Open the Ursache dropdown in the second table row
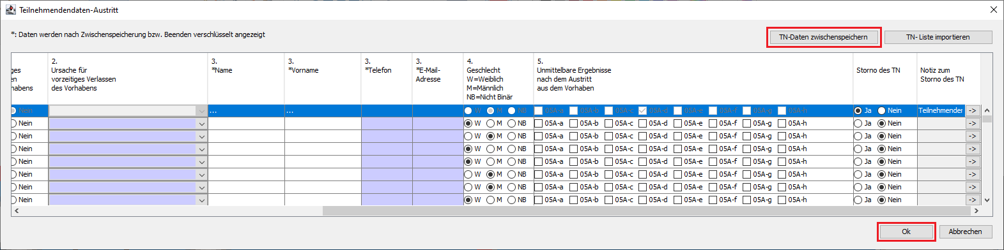1004x250 pixels. (201, 123)
